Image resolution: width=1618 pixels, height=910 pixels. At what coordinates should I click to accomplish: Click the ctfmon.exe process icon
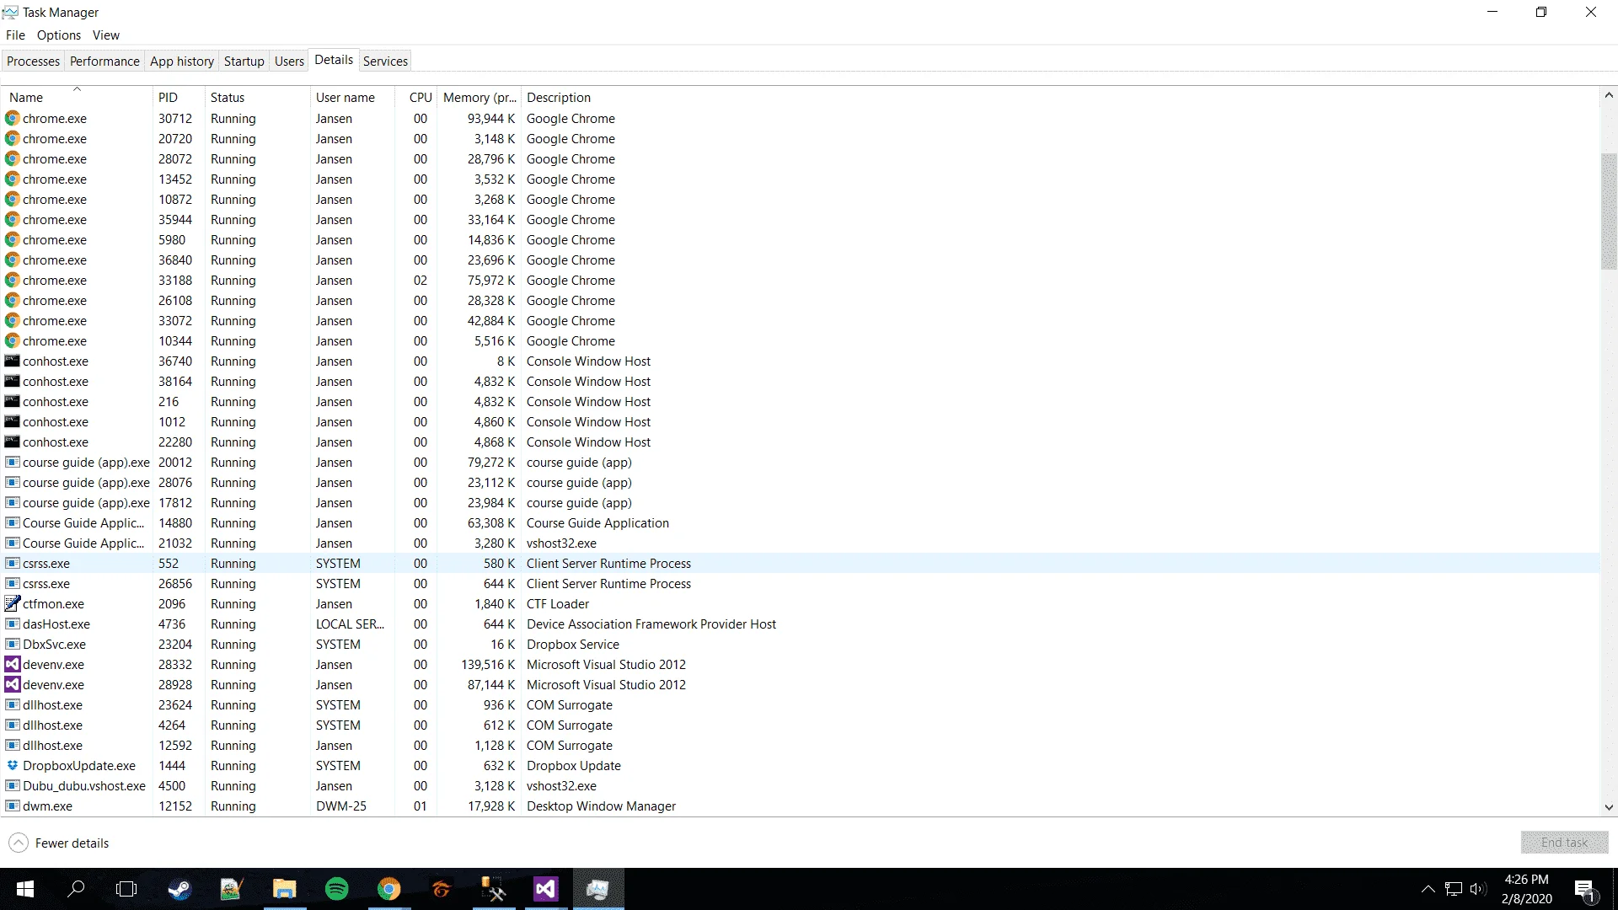(13, 604)
